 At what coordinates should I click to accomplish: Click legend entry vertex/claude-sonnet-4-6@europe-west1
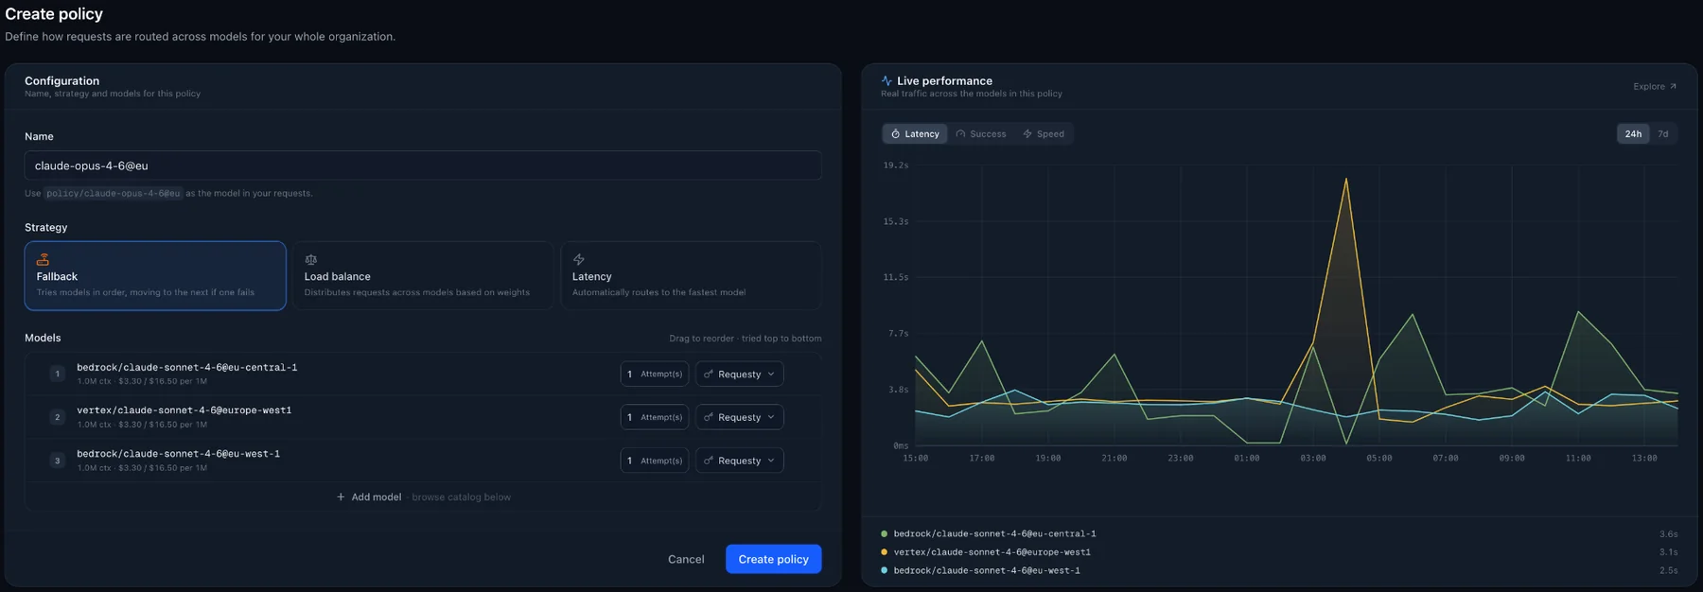[x=992, y=552]
